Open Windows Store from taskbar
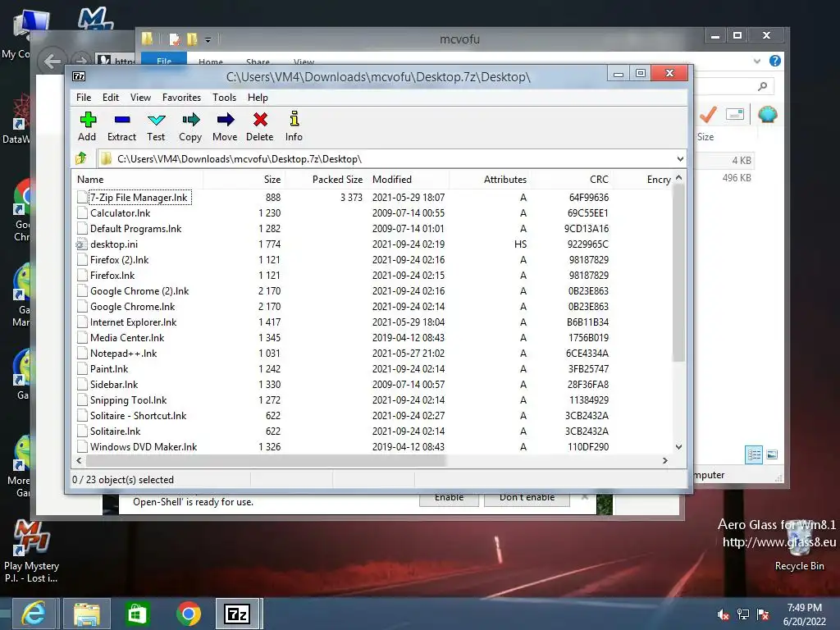Screen dimensions: 840x630 point(137,614)
